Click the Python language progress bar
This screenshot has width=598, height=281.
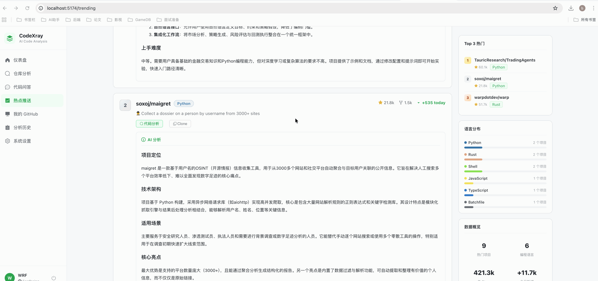click(x=505, y=147)
